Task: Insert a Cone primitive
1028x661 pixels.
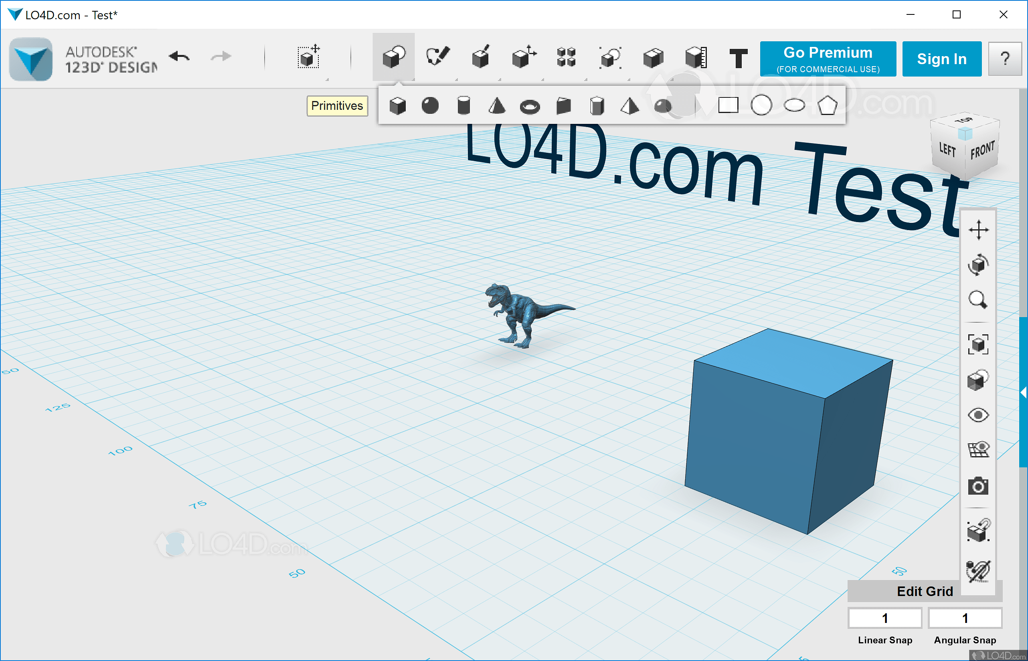Action: tap(497, 105)
